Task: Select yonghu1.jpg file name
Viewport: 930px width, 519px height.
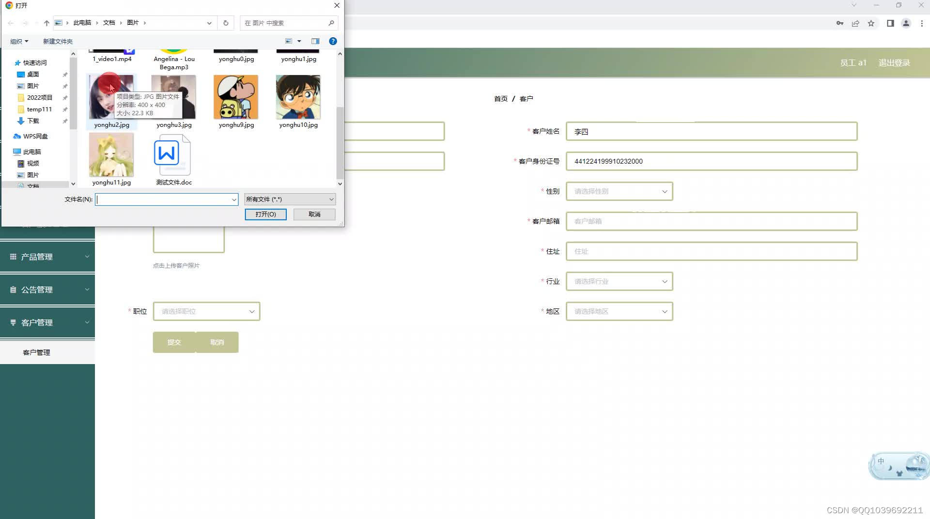Action: 299,59
